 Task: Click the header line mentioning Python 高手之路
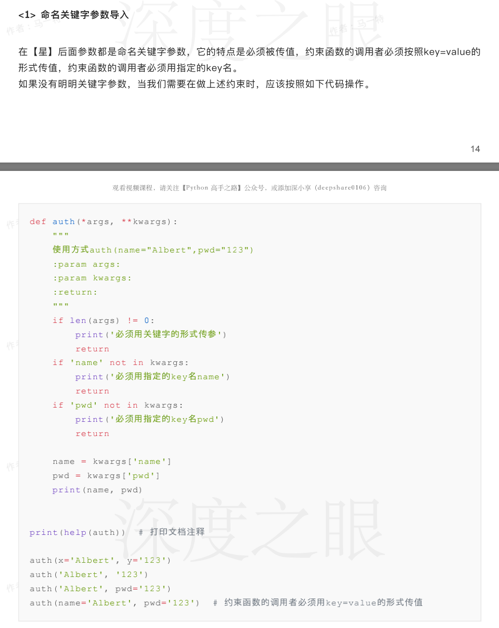249,188
